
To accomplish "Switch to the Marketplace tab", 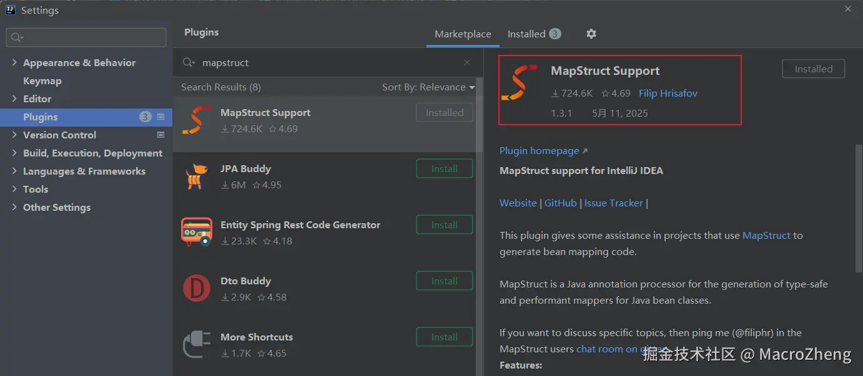I will point(463,34).
